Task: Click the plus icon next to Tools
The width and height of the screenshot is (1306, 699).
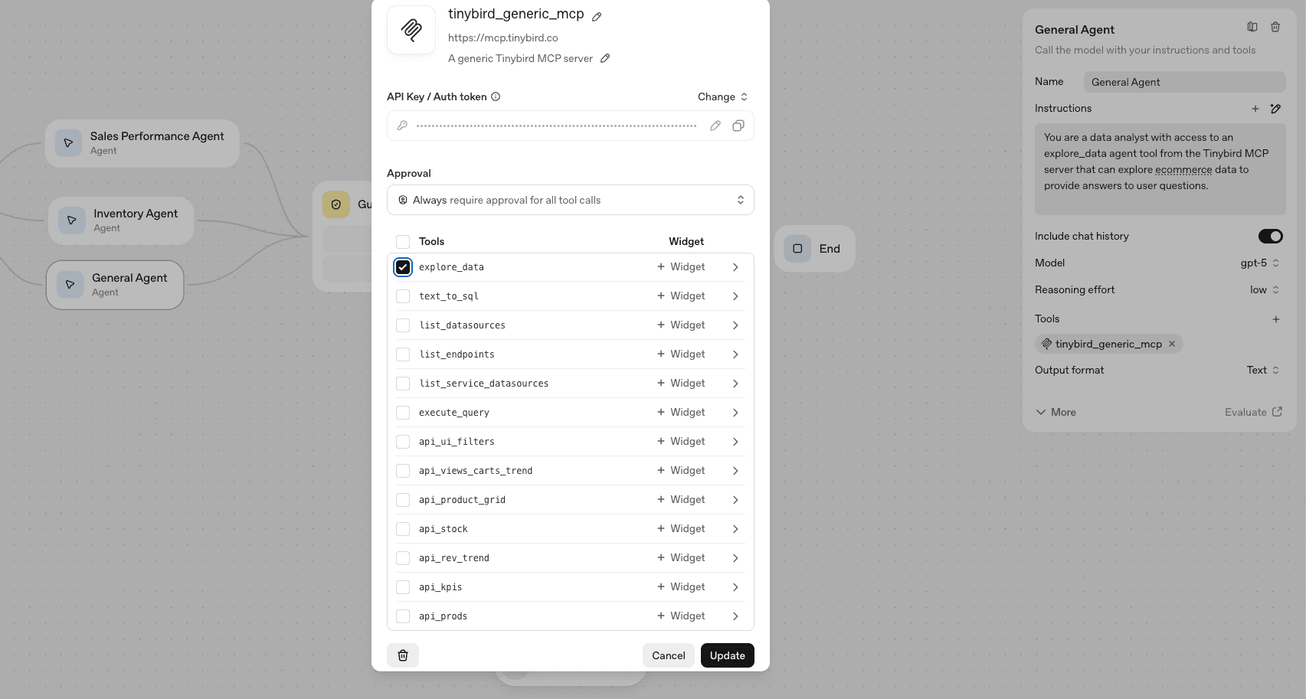Action: (x=1276, y=319)
